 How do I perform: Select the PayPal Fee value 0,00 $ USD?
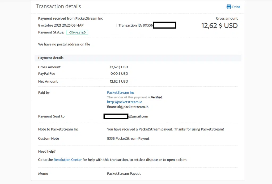pyautogui.click(x=119, y=74)
